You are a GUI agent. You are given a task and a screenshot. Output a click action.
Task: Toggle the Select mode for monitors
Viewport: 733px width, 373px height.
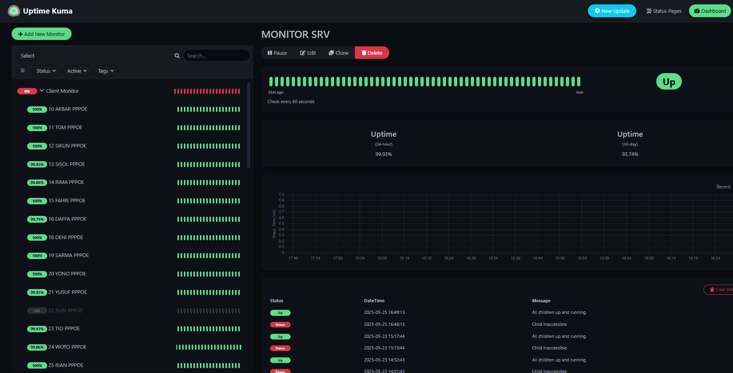(x=28, y=56)
